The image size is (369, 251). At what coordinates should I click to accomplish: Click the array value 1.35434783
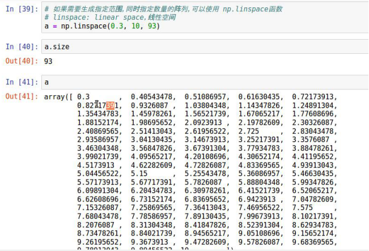tap(98, 114)
